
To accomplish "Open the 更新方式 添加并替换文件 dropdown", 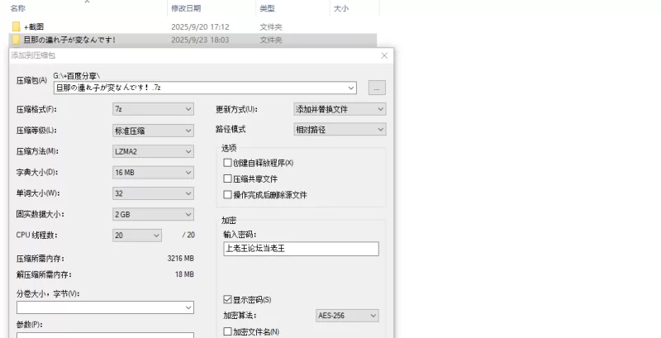I will click(x=340, y=109).
